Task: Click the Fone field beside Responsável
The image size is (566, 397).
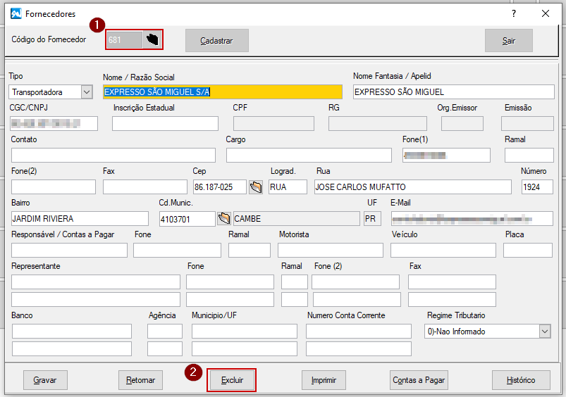Action: pyautogui.click(x=177, y=250)
